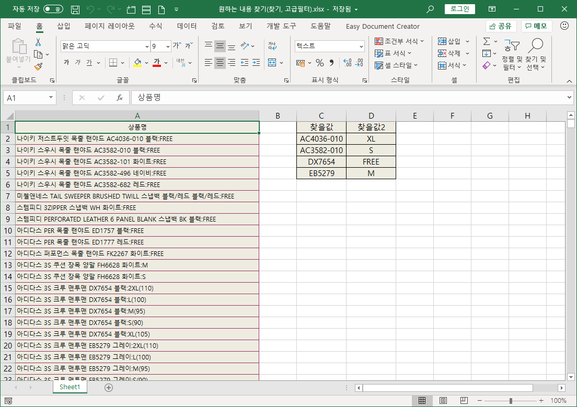The width and height of the screenshot is (577, 407).
Task: Apply red font color
Action: coord(157,63)
